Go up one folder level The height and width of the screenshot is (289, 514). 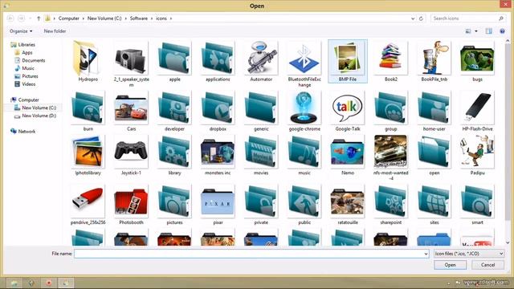pyautogui.click(x=39, y=18)
